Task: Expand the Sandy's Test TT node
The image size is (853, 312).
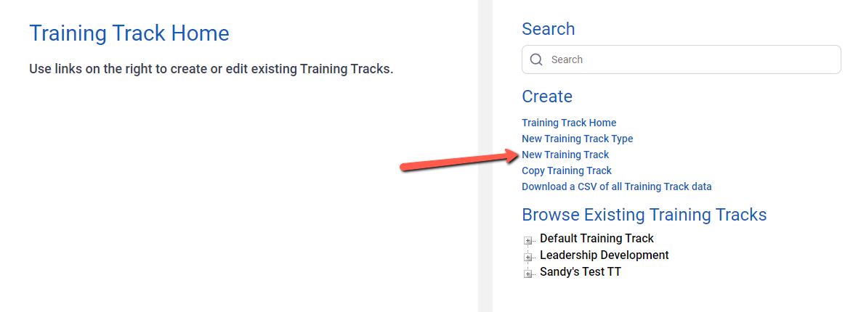Action: [527, 274]
